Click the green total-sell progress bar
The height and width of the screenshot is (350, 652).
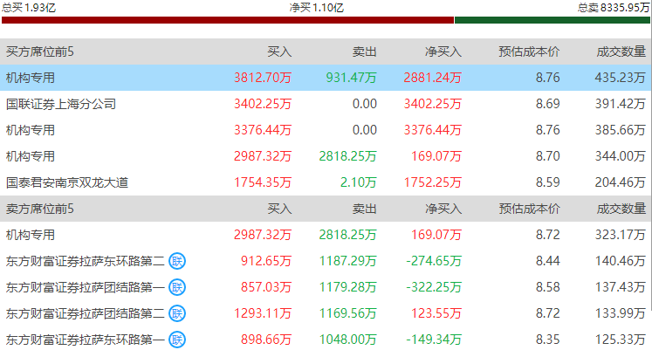(552, 20)
